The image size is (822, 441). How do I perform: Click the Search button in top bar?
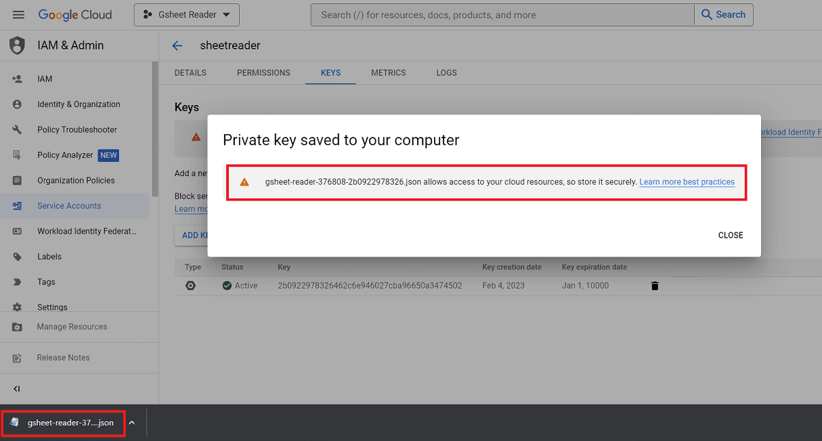point(723,15)
